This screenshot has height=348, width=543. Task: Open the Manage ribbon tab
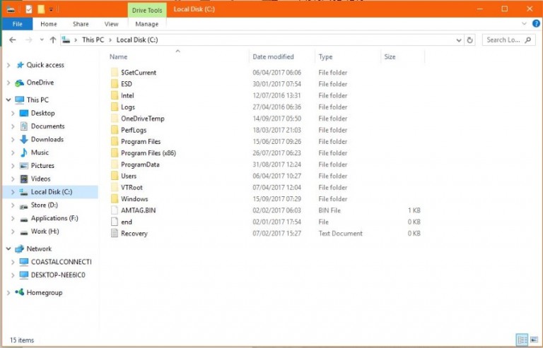pos(147,24)
